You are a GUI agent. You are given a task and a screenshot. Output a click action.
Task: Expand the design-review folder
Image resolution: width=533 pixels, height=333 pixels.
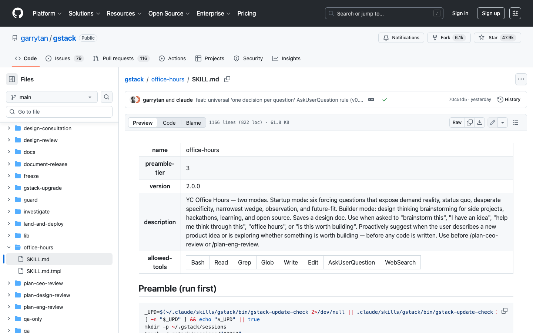pyautogui.click(x=9, y=140)
